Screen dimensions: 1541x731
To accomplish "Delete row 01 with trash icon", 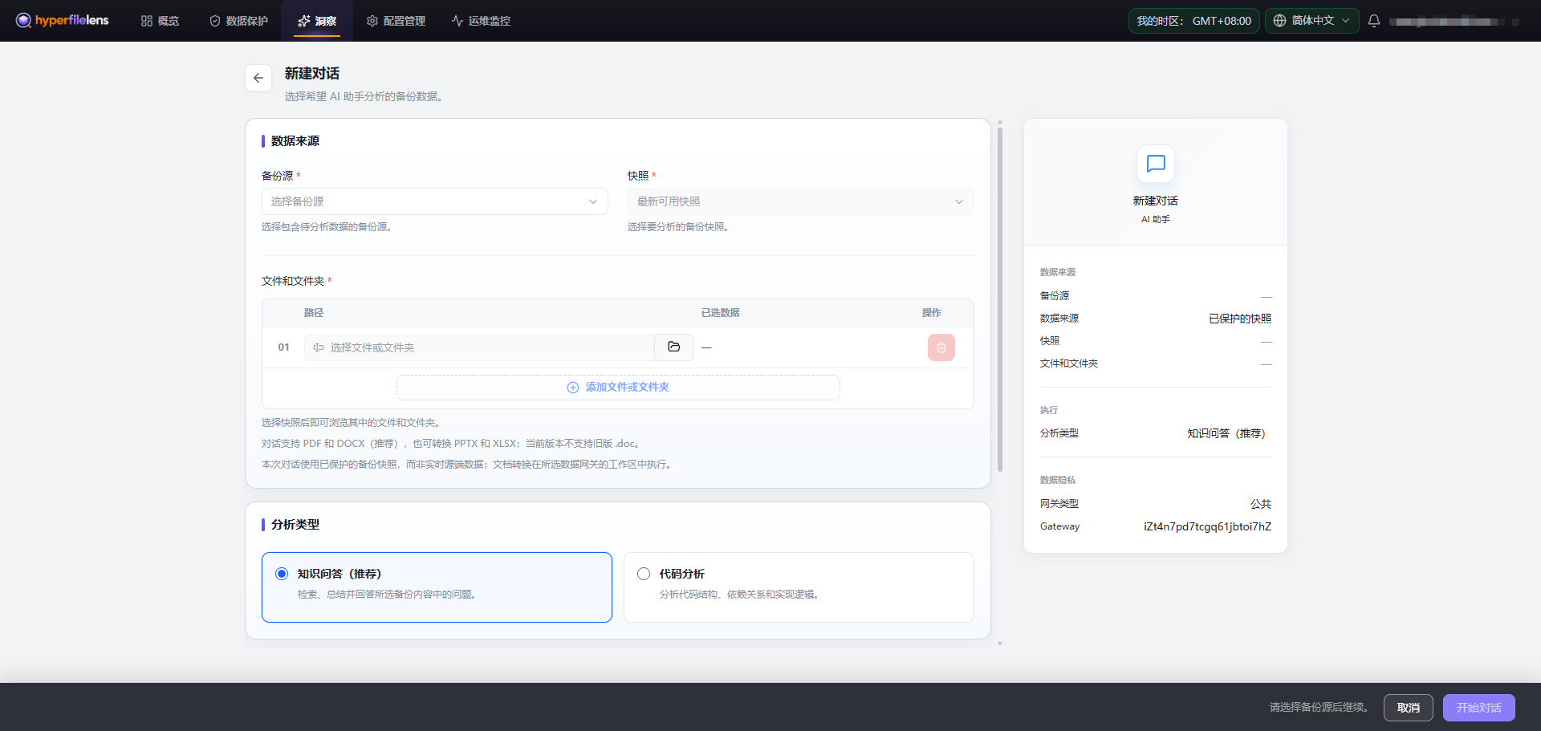I will 941,347.
